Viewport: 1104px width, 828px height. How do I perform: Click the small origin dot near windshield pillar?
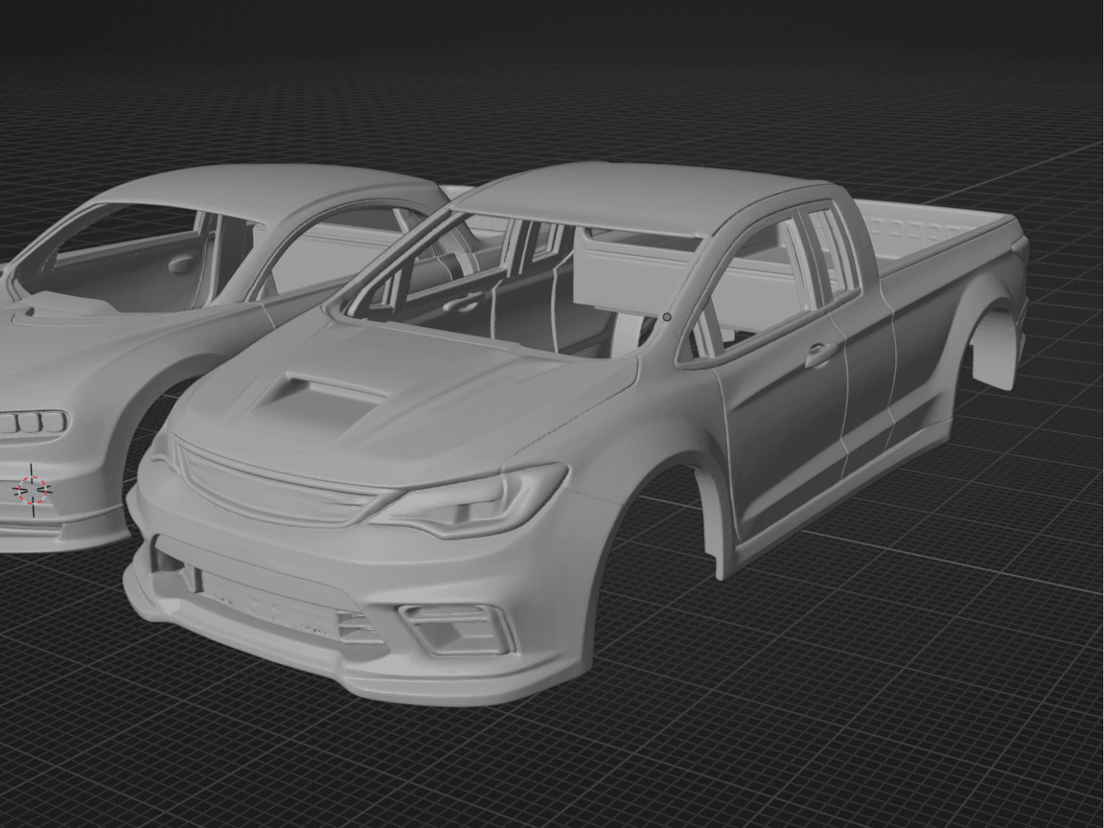click(667, 317)
